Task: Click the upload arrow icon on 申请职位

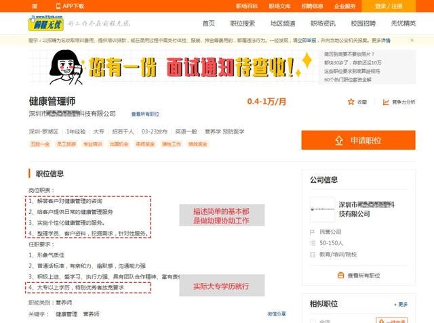Action: (339, 141)
